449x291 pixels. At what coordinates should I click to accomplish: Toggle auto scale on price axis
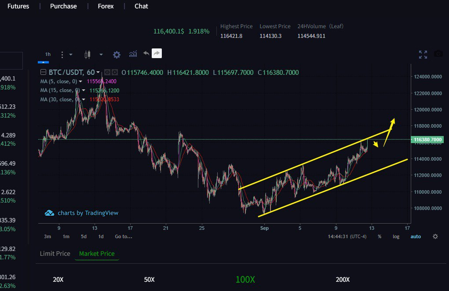click(415, 236)
